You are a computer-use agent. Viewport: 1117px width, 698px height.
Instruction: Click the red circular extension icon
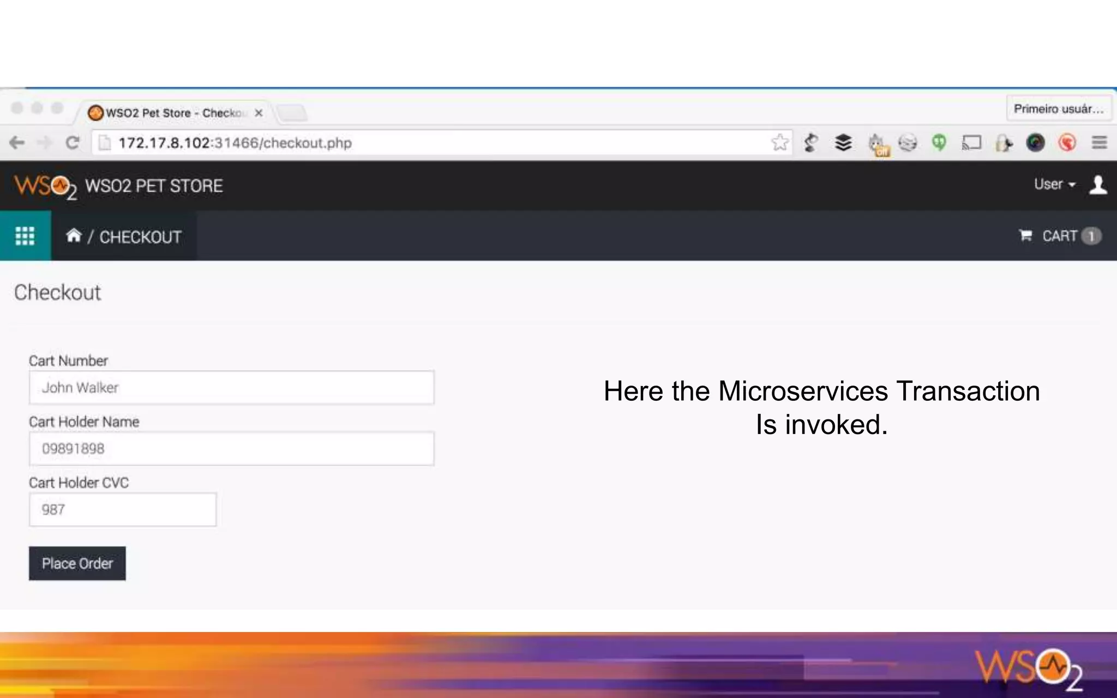pos(1067,143)
